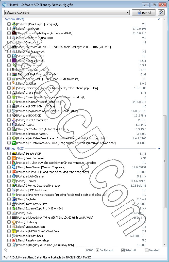The height and width of the screenshot is (262, 169).
Task: Toggle the Select All checkbox
Action: (123, 250)
